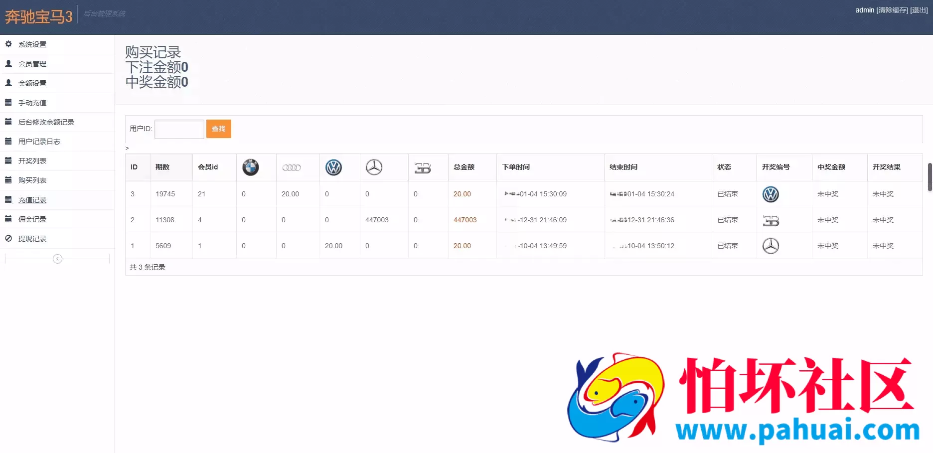Click the BMW logo column header
This screenshot has width=933, height=453.
pyautogui.click(x=251, y=167)
